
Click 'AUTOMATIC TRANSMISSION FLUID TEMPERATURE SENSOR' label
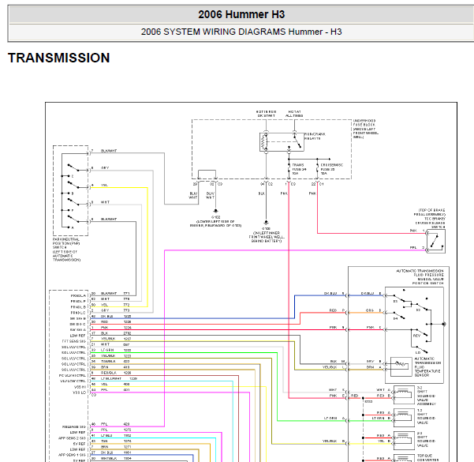click(427, 366)
